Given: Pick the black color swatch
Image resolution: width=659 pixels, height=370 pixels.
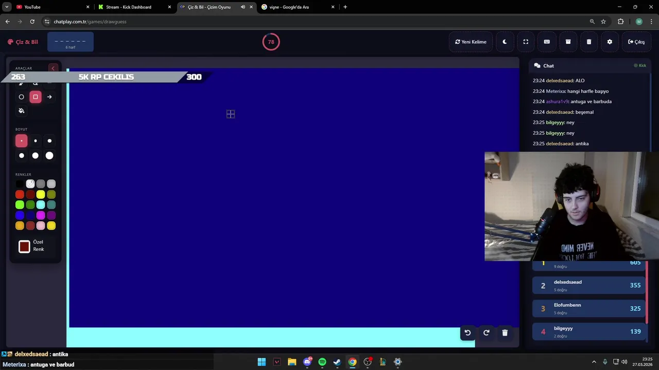Looking at the screenshot, I should 20,184.
